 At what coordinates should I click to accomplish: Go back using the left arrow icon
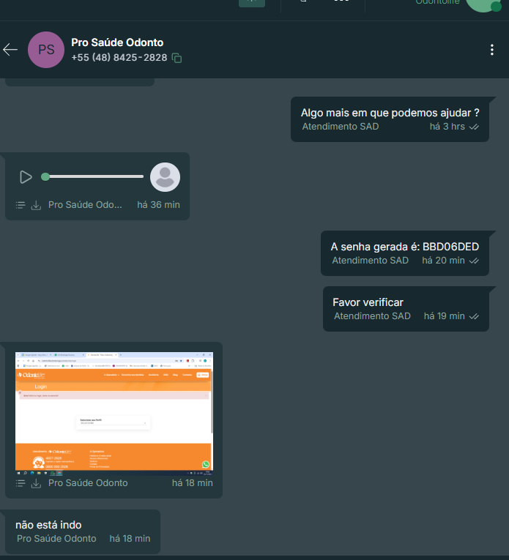(10, 50)
